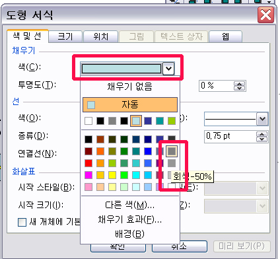This screenshot has height=259, width=280.
Task: Select the orange swatch beside dark red
Action: point(100,151)
